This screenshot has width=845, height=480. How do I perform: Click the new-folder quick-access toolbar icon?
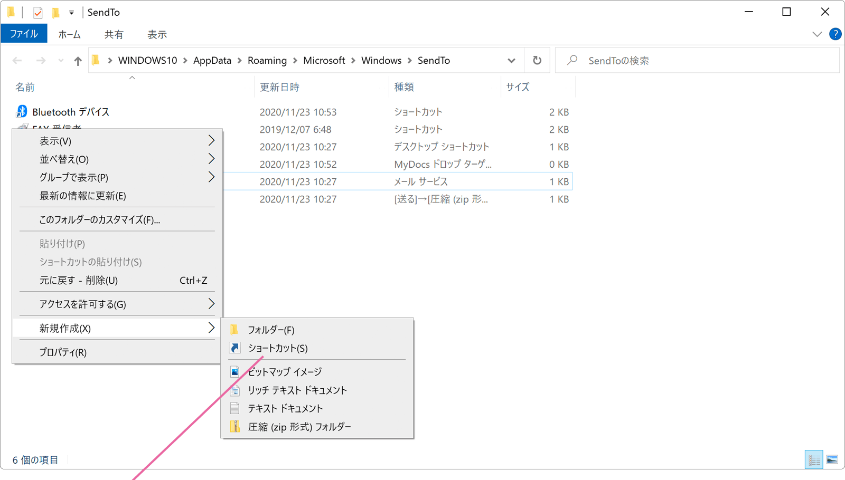55,12
